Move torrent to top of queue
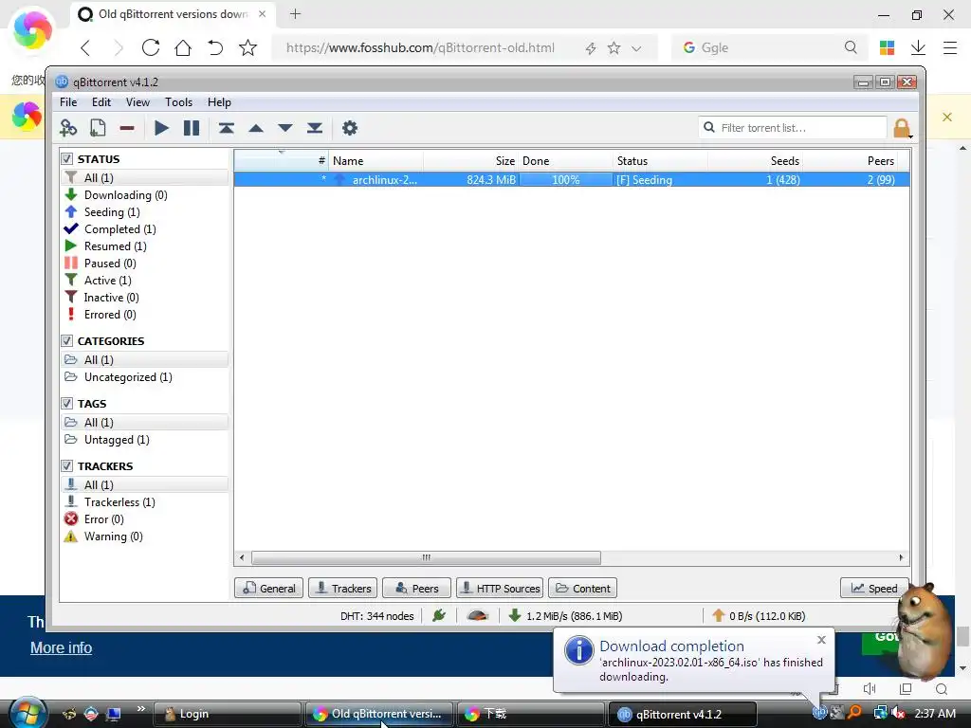The height and width of the screenshot is (728, 971). tap(226, 128)
